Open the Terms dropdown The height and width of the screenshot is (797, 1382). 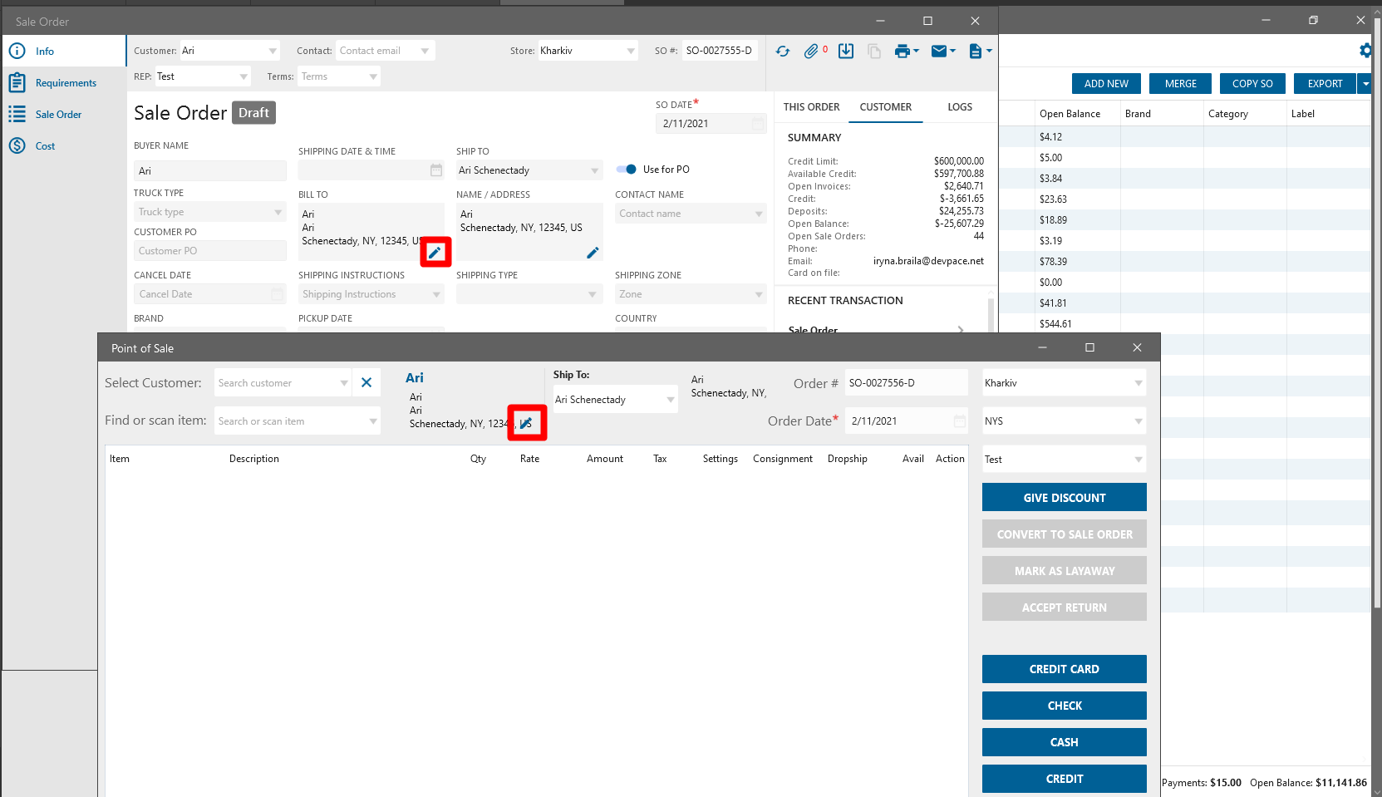tap(373, 77)
